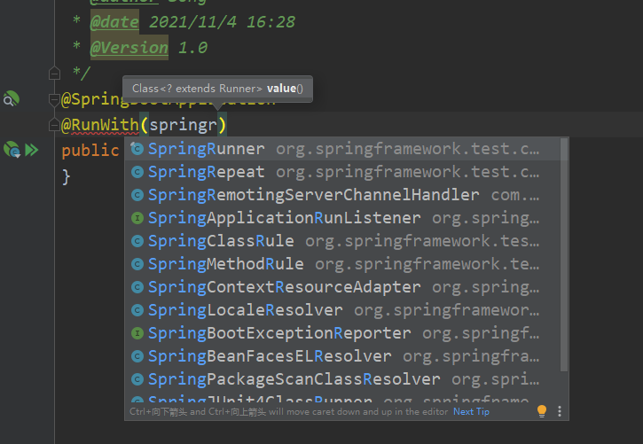Choose SpringRemotingServerChannelHandler from completion list
Screen dimensions: 643x444
click(342, 195)
